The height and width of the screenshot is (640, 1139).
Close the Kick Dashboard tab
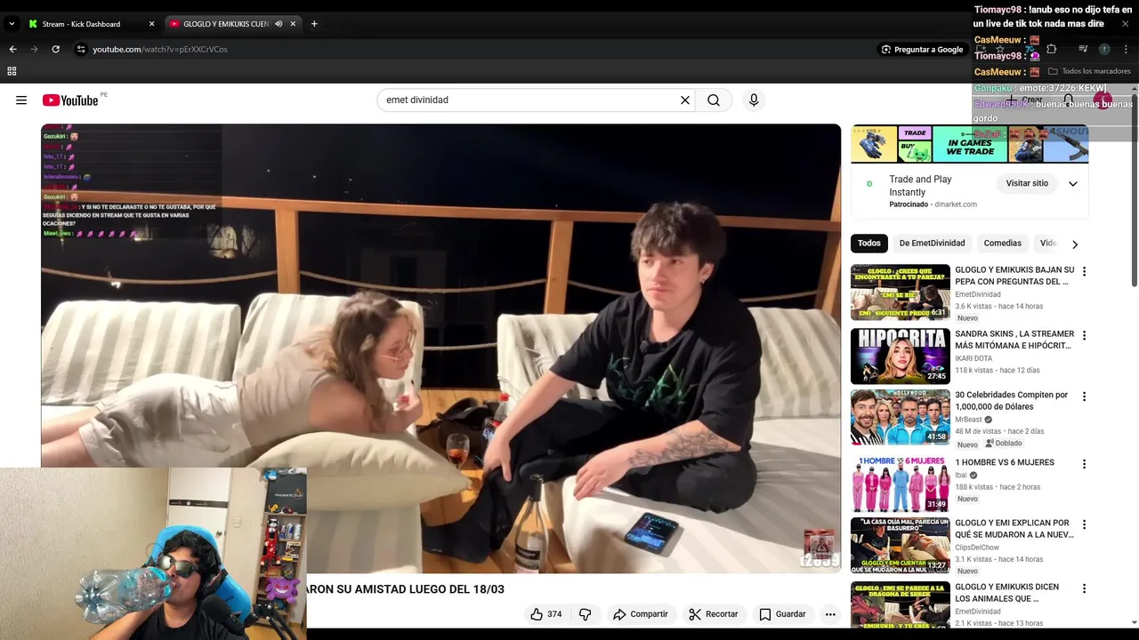click(151, 24)
